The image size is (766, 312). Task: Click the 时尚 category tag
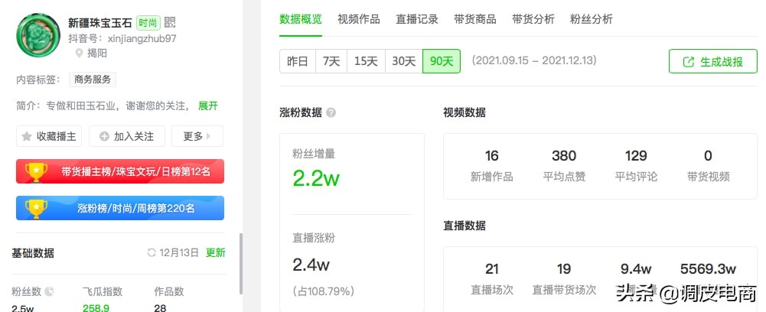pyautogui.click(x=148, y=22)
